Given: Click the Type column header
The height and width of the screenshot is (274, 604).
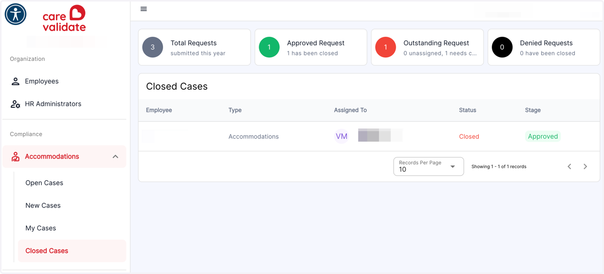Looking at the screenshot, I should 235,110.
